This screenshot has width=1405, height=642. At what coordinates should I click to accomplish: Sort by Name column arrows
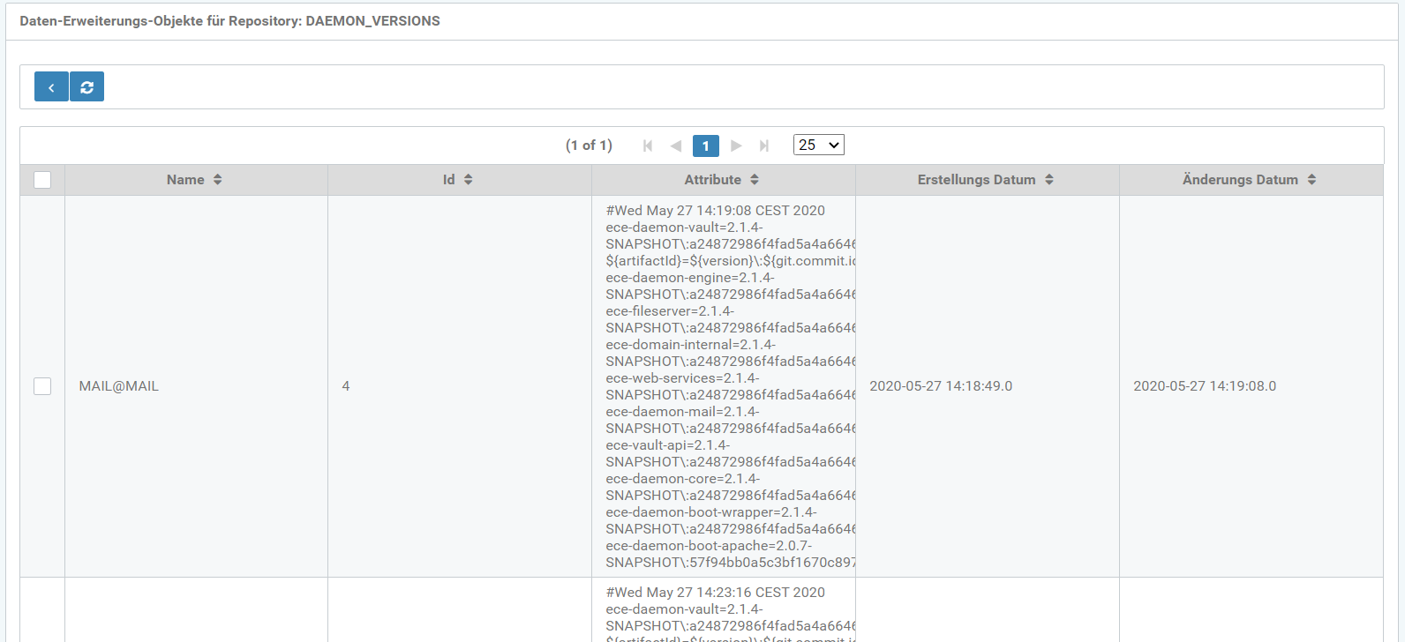point(217,180)
